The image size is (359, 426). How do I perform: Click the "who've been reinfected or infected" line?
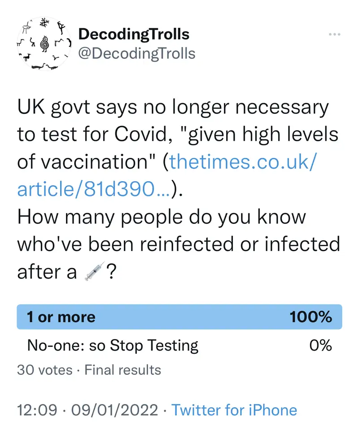click(x=178, y=244)
